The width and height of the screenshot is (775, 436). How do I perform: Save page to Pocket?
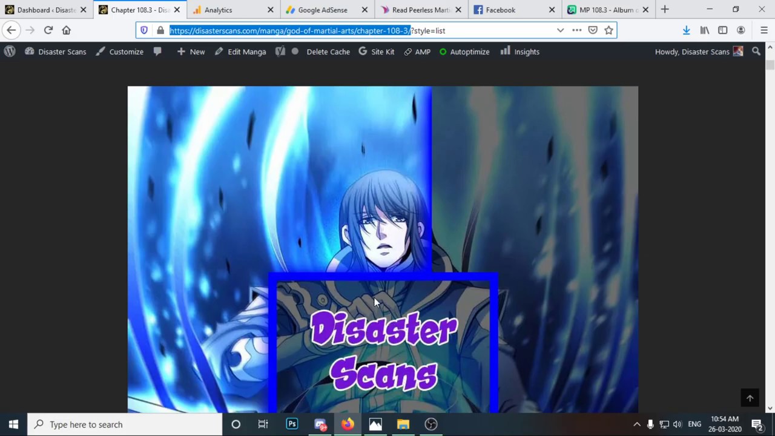click(x=593, y=30)
